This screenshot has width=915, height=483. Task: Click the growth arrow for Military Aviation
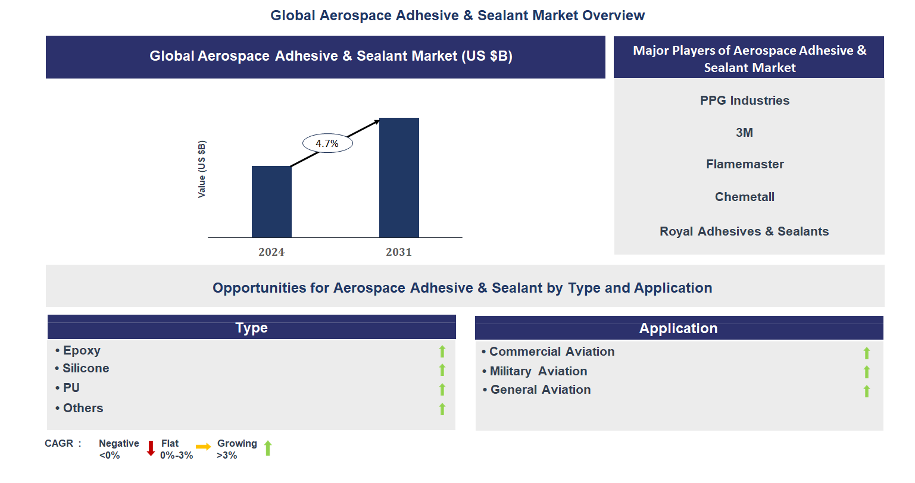tap(866, 371)
